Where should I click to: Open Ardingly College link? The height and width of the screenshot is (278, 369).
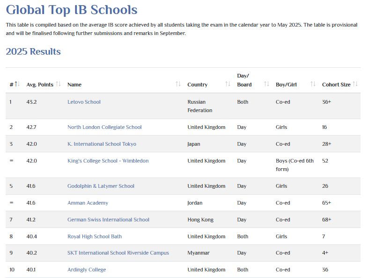click(x=87, y=270)
